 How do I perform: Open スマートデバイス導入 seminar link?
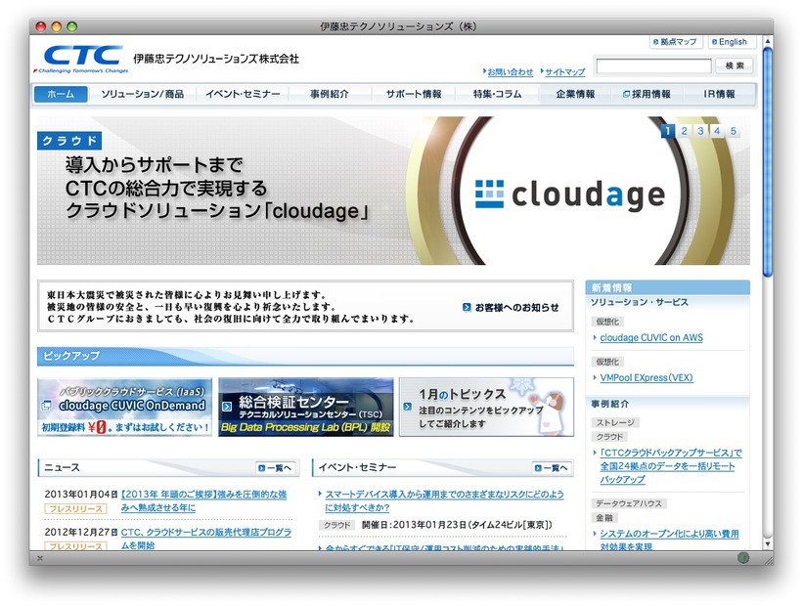tap(444, 501)
